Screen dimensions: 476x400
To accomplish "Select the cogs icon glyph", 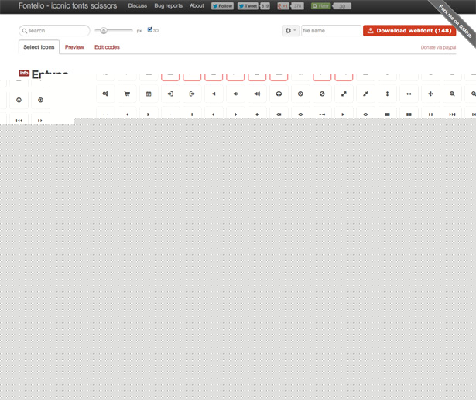I will (x=105, y=94).
